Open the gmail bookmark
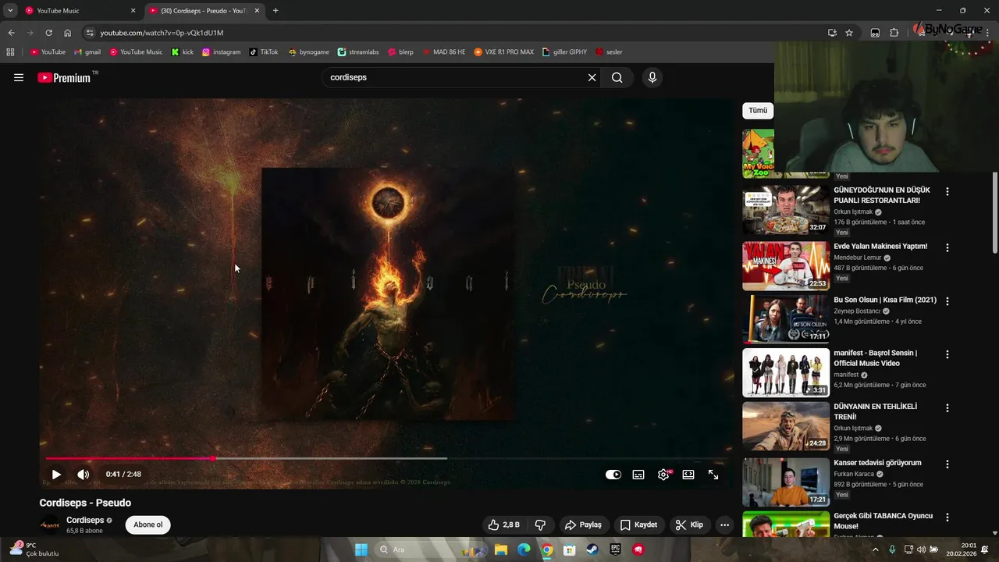This screenshot has width=999, height=562. tap(87, 52)
